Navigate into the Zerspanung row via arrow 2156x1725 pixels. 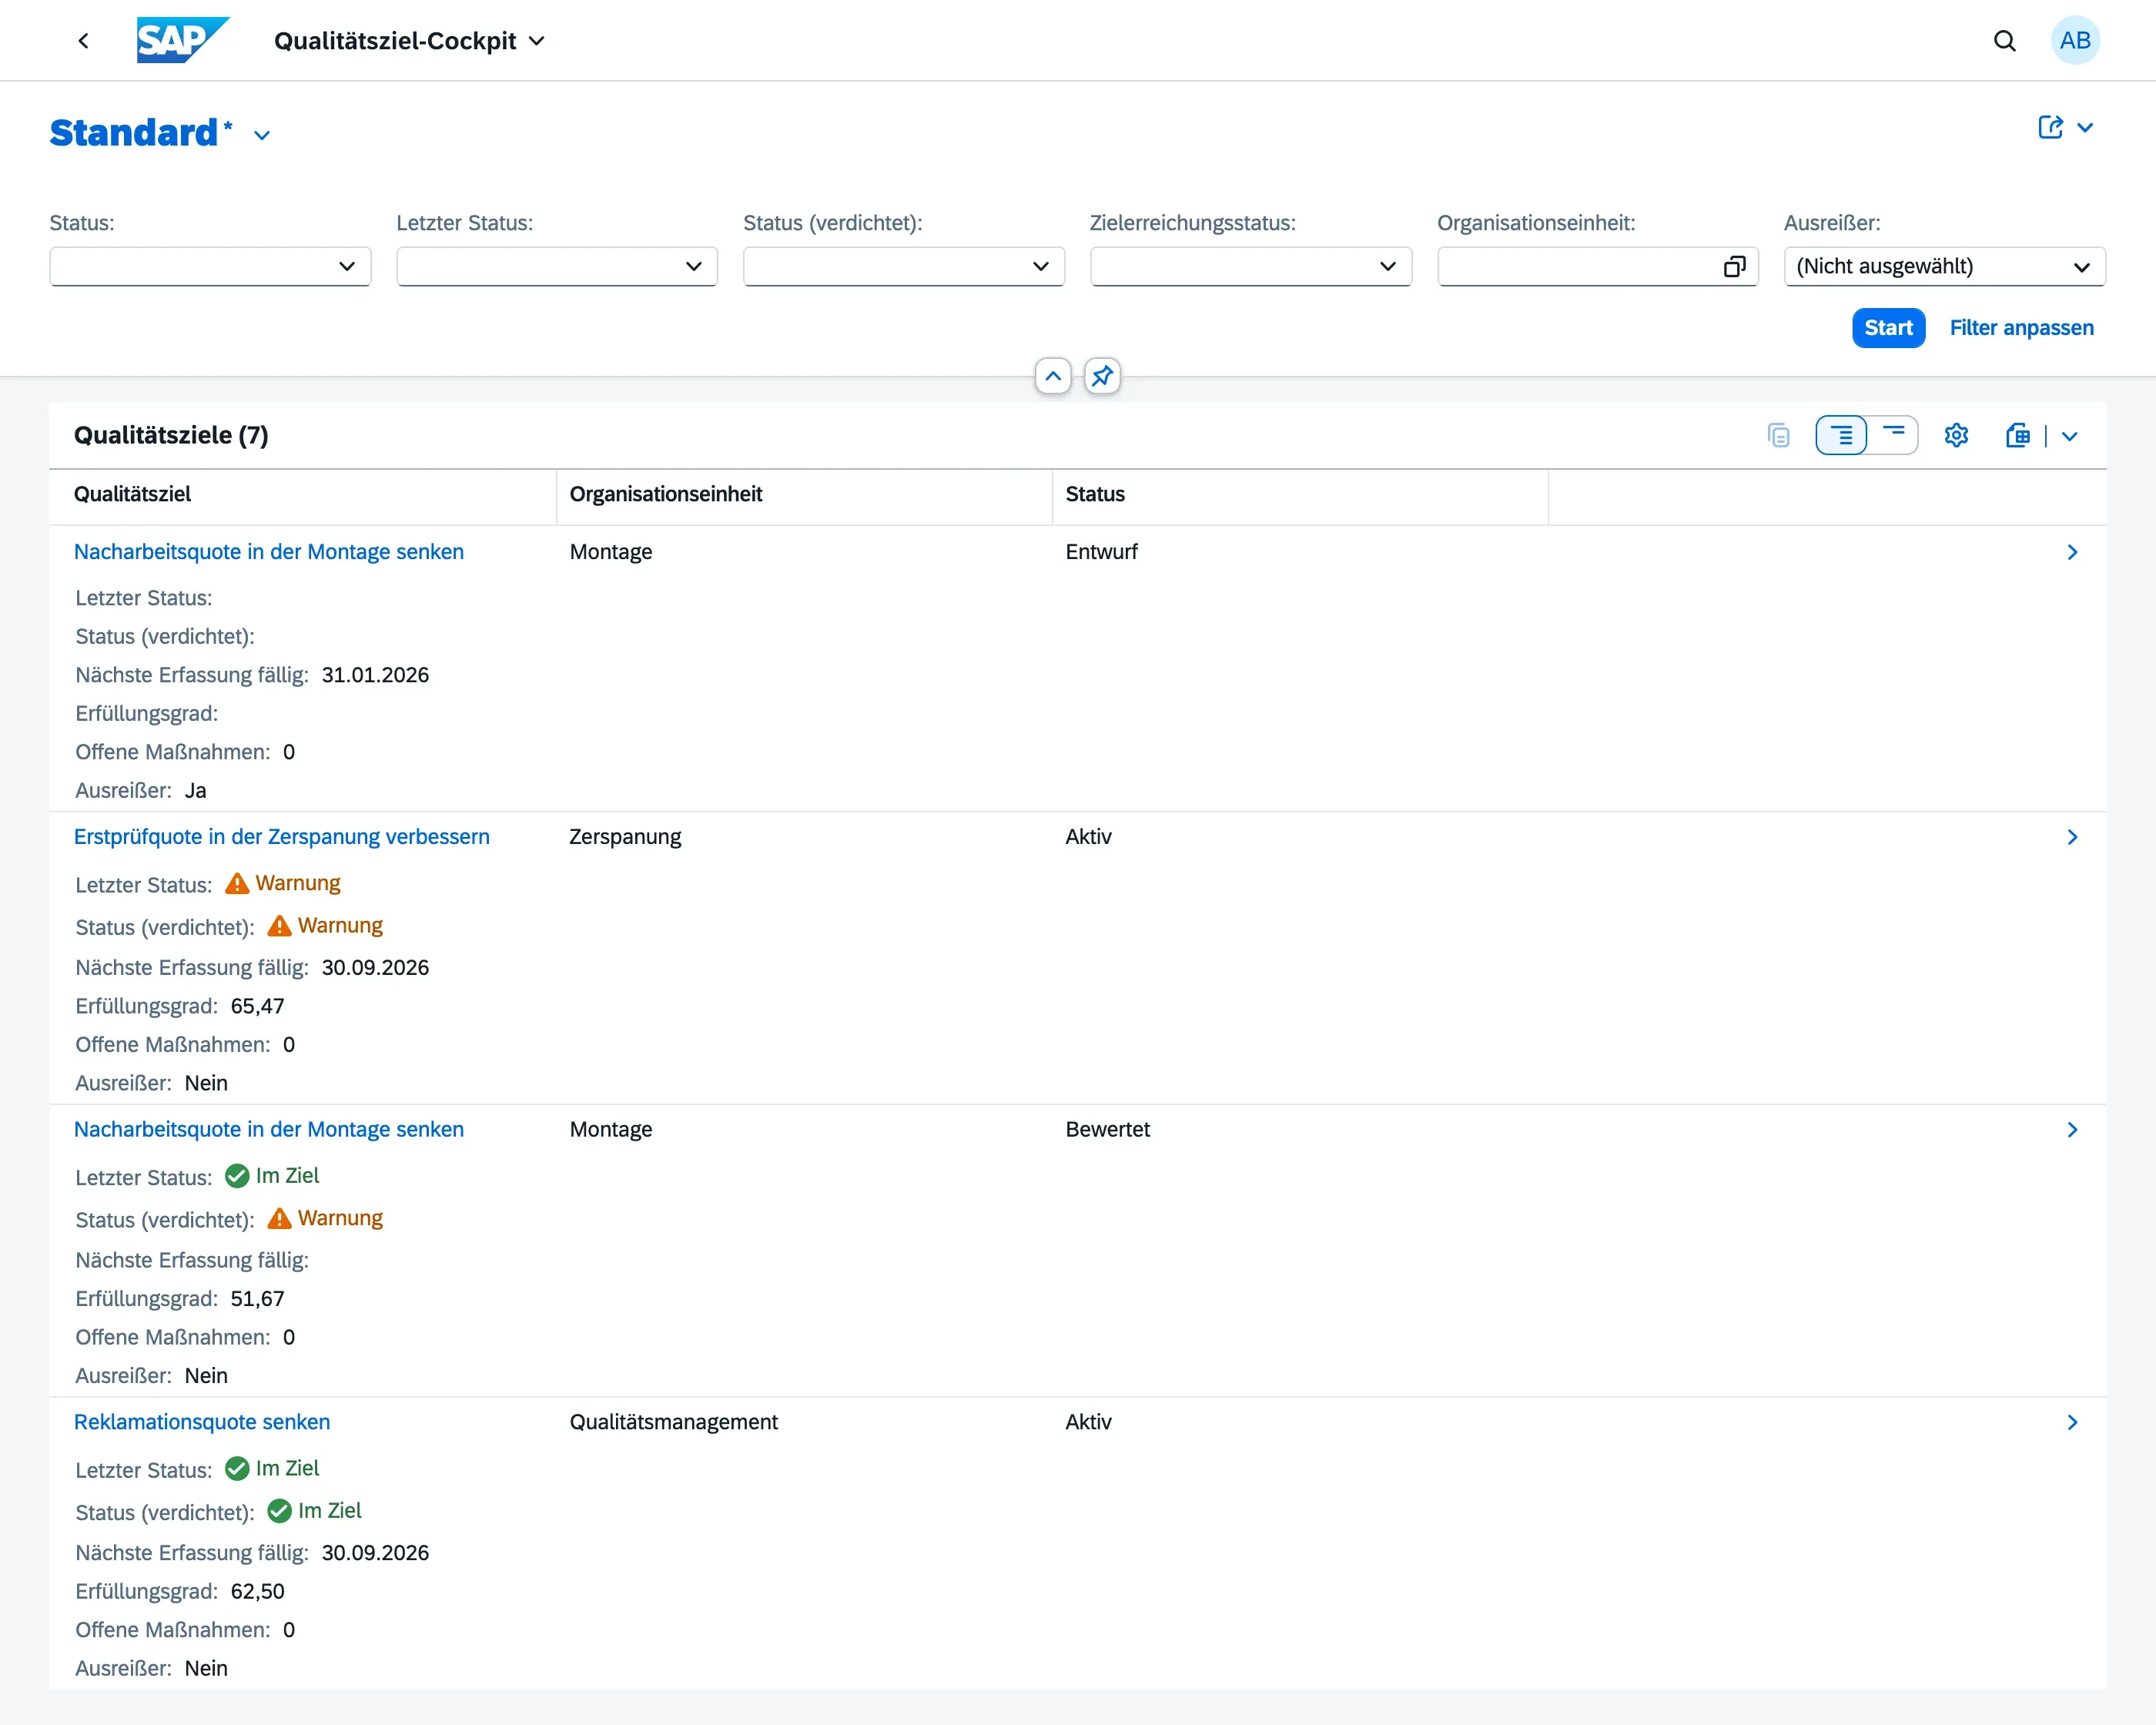coord(2072,837)
